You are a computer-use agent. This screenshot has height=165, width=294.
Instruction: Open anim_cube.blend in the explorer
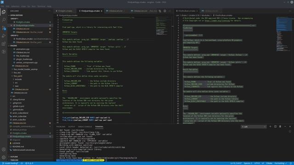20,113
